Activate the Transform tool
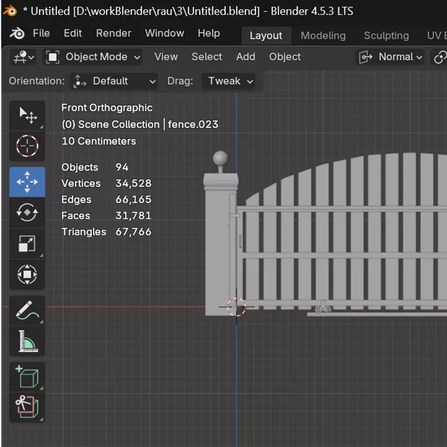Viewport: 447px width, 447px height. (27, 274)
